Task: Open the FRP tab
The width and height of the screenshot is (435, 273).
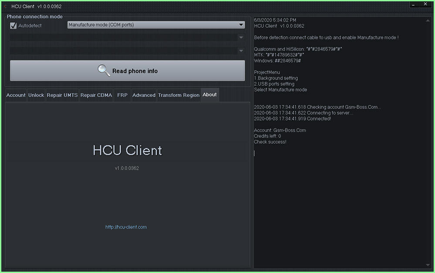Action: coord(122,95)
